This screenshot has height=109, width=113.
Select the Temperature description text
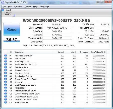click(20, 88)
